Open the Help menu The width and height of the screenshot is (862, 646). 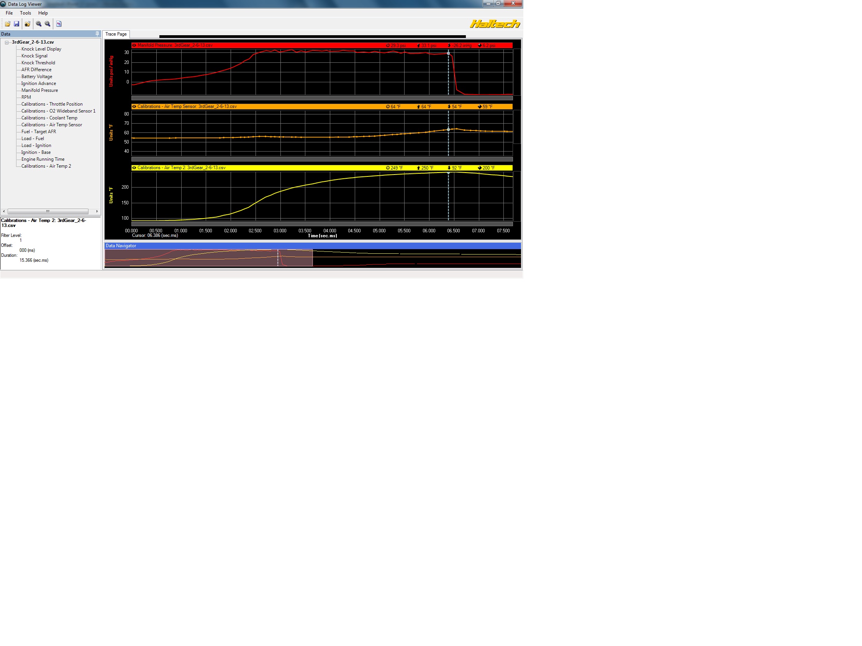(43, 13)
